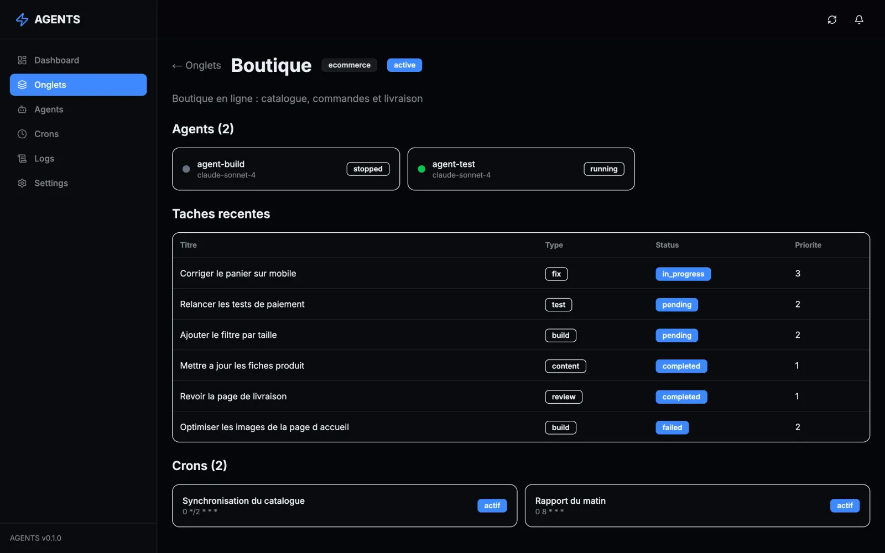
Task: Click the Dashboard grid icon
Action: [x=22, y=60]
